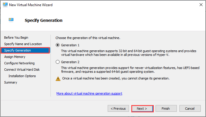Click the yellow warning triangle icon

click(58, 79)
